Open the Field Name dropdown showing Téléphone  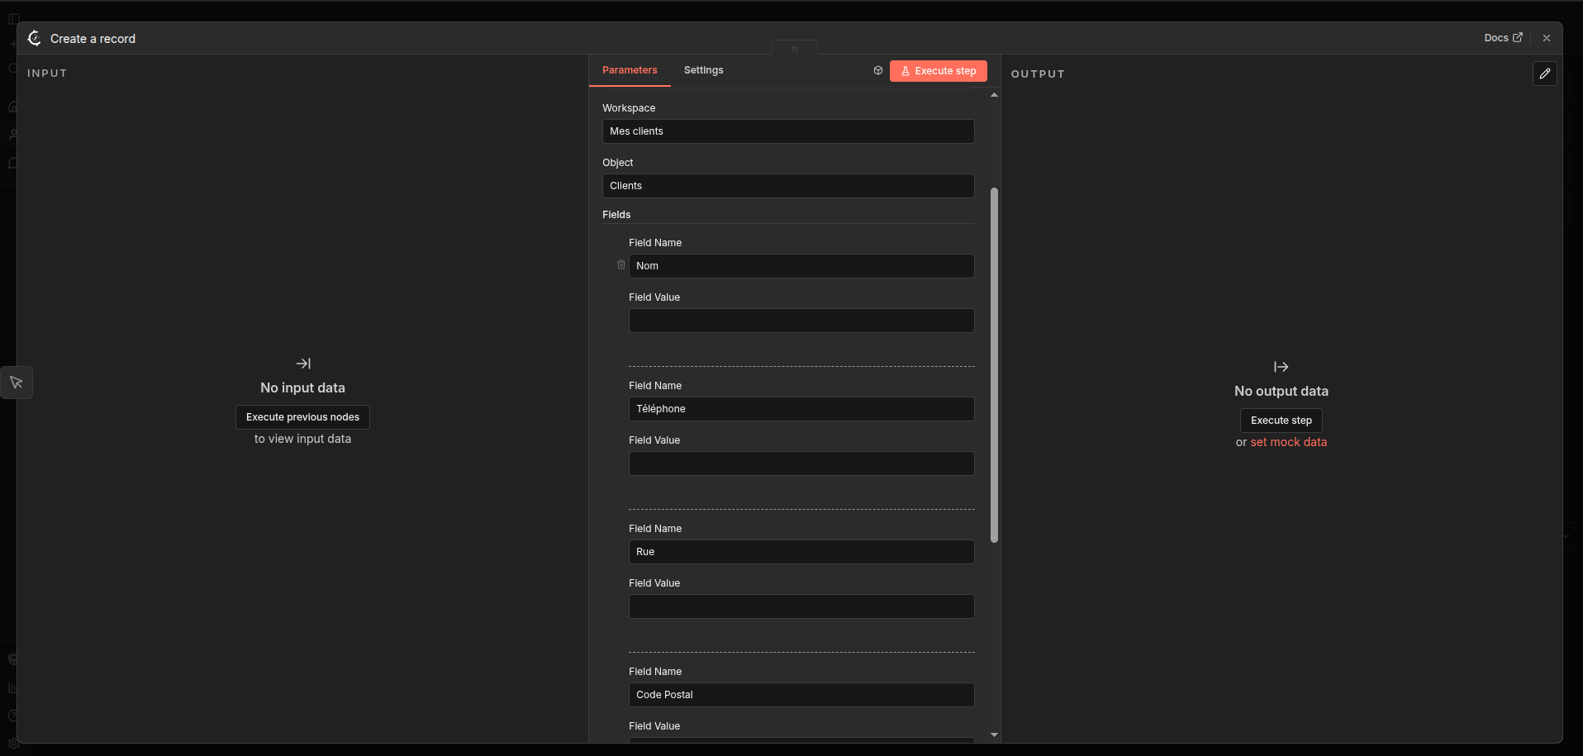[801, 409]
